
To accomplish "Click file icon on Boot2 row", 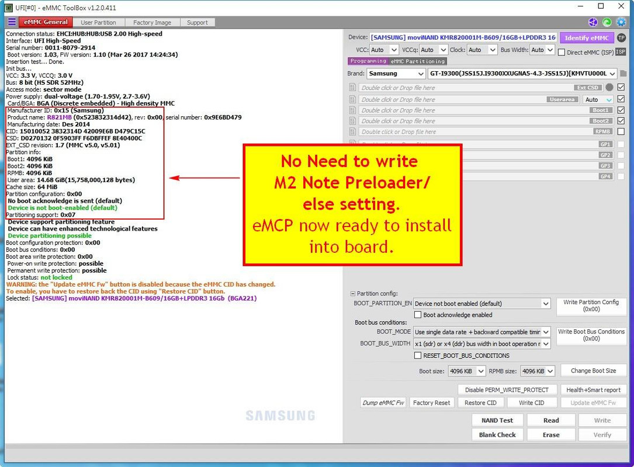I will [352, 121].
